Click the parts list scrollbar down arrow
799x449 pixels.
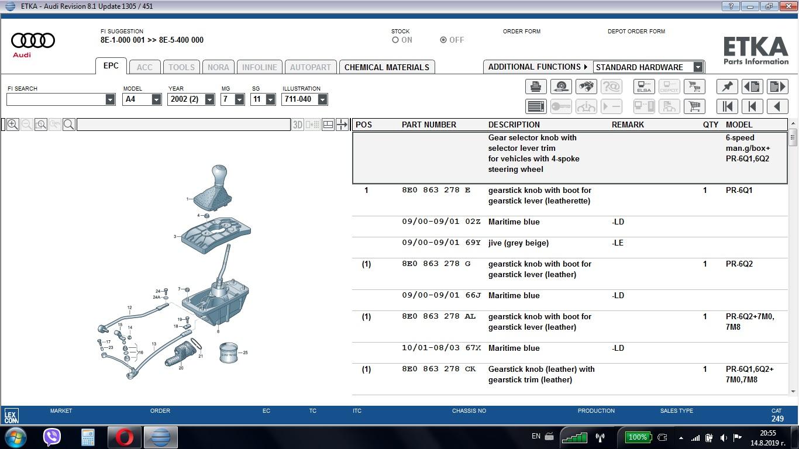(793, 392)
